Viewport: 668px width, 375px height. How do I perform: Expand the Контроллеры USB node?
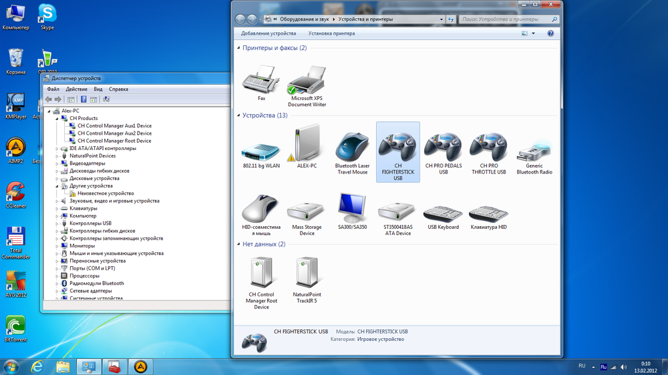pos(57,224)
